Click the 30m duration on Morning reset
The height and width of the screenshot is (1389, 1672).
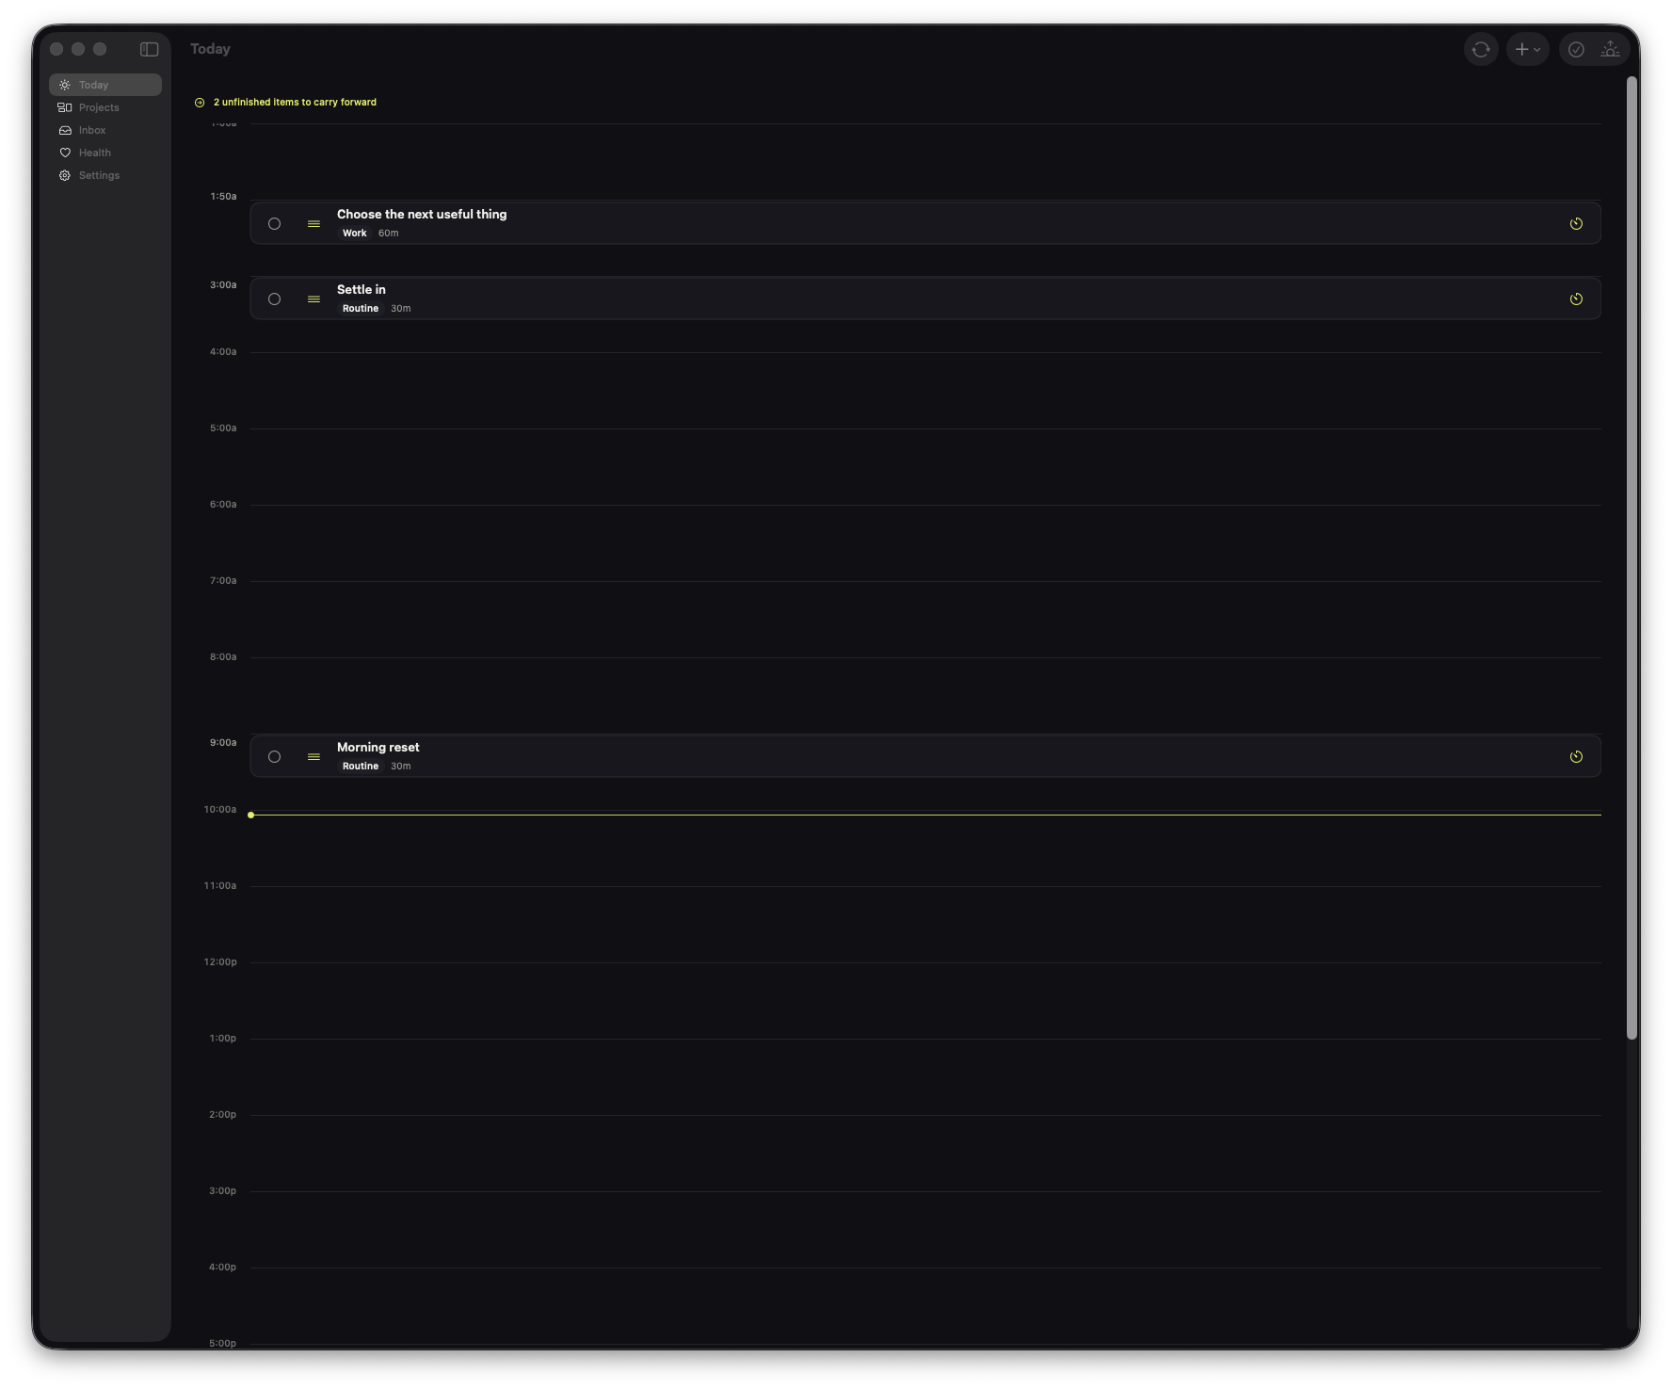(x=401, y=767)
